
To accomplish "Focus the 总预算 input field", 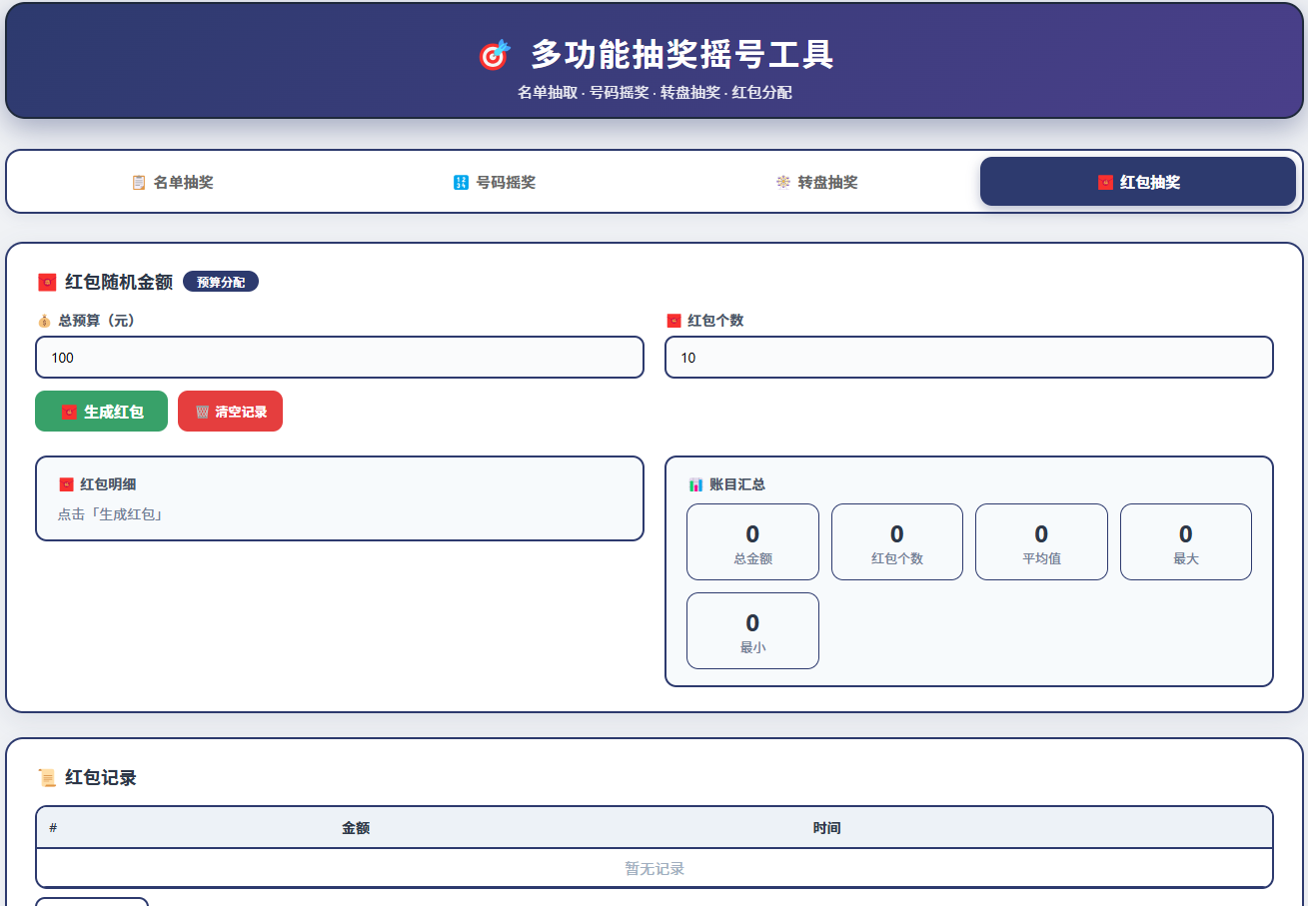I will (x=340, y=358).
